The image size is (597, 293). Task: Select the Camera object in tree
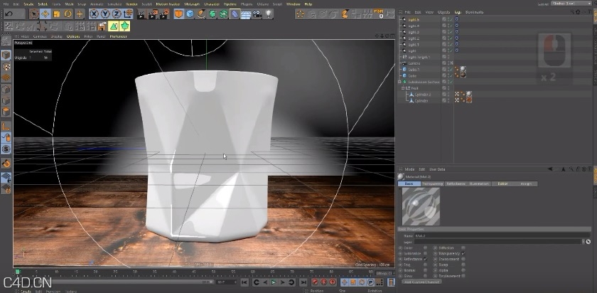[414, 63]
